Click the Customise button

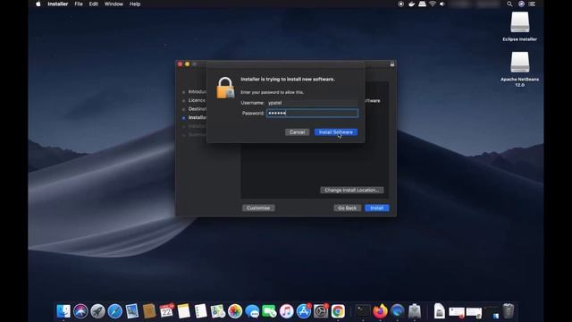pos(258,208)
